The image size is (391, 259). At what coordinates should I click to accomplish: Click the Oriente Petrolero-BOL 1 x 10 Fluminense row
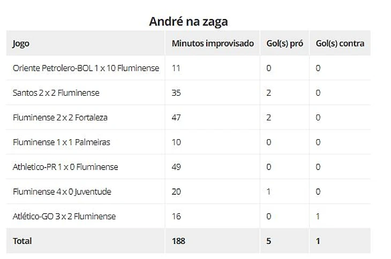pyautogui.click(x=86, y=68)
